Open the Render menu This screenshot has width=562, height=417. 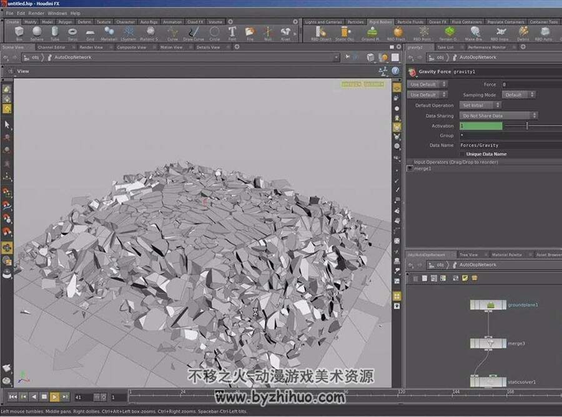36,13
